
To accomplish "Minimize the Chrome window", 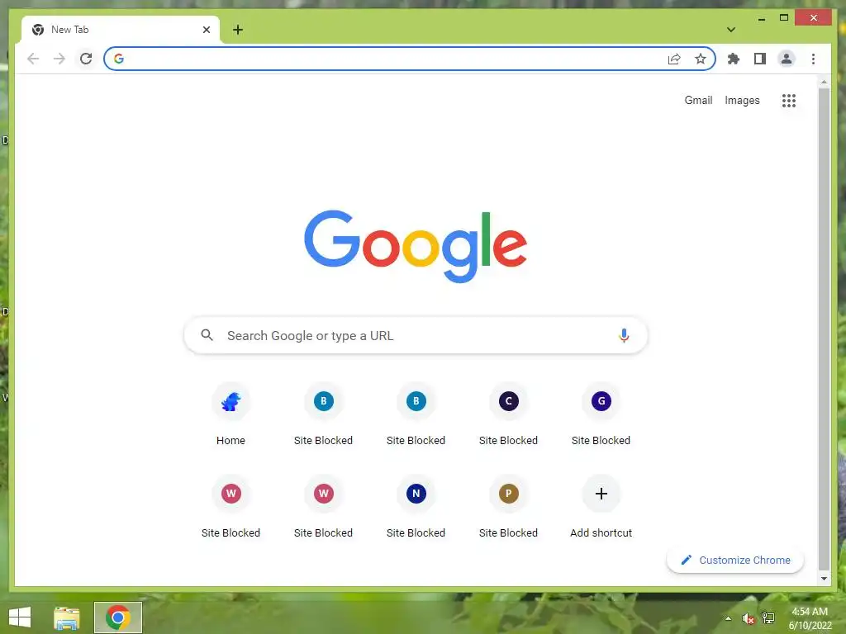I will point(761,18).
